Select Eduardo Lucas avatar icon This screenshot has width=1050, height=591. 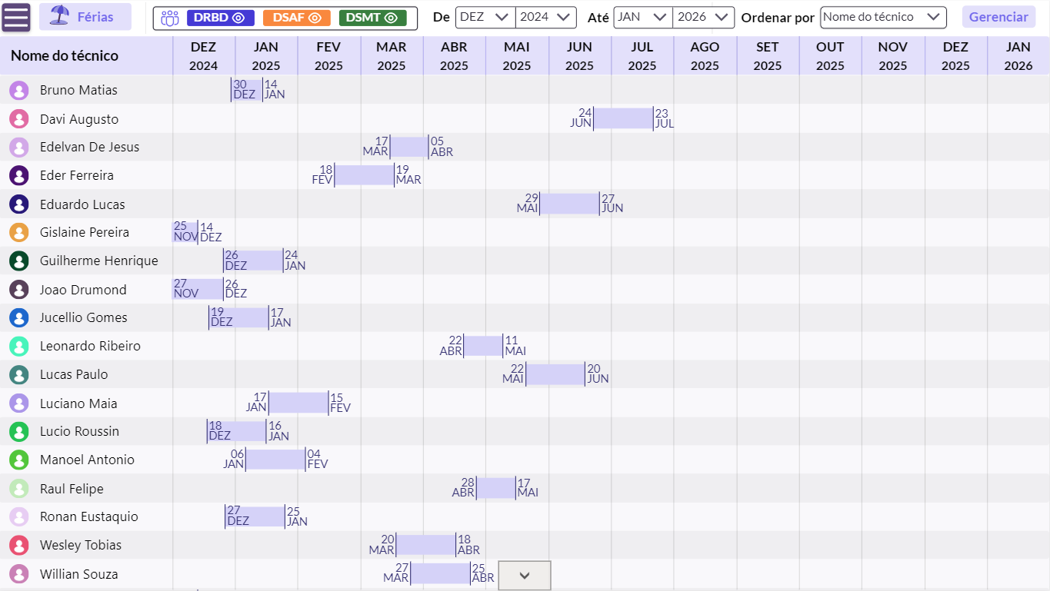pos(19,204)
